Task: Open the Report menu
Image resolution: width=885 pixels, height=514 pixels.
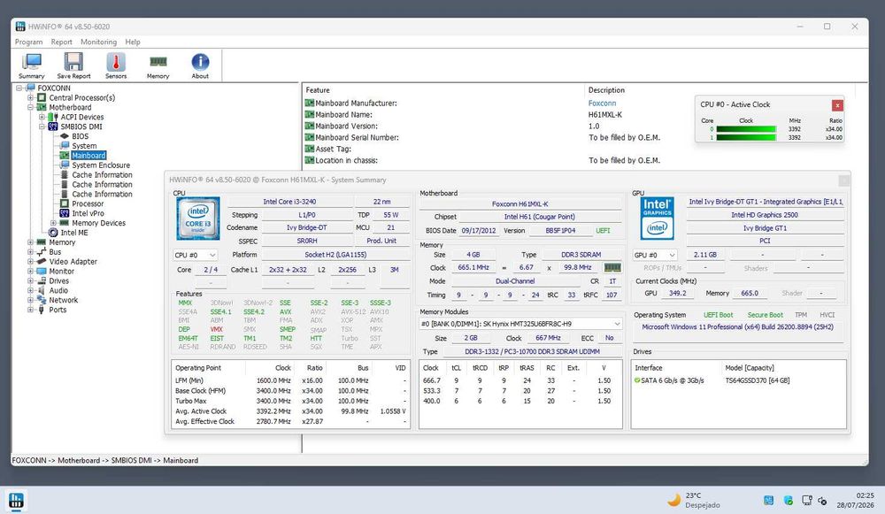Action: [x=62, y=42]
